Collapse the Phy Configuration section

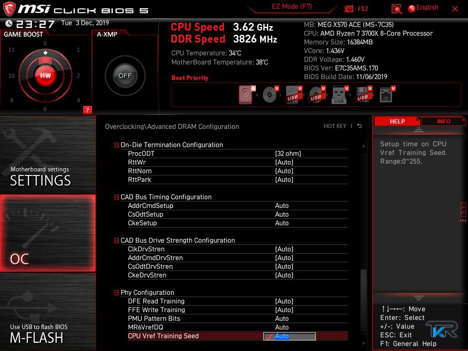(x=117, y=293)
